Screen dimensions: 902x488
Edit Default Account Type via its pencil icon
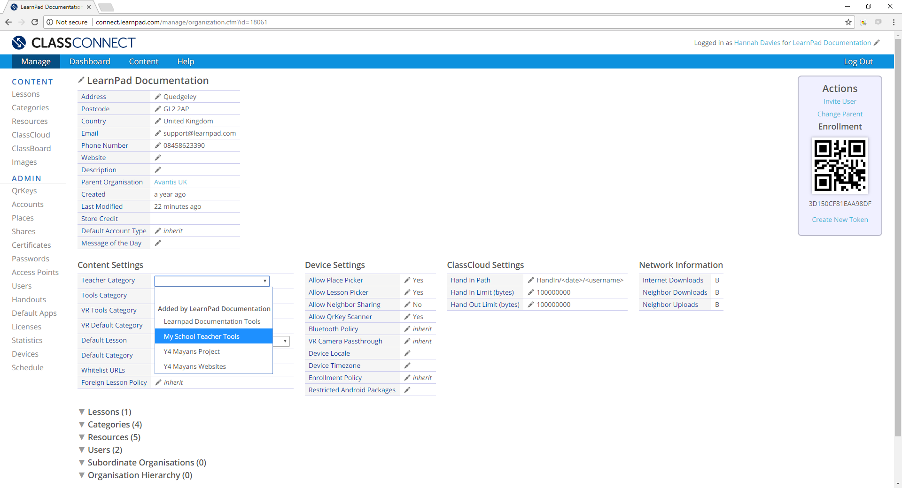click(158, 231)
